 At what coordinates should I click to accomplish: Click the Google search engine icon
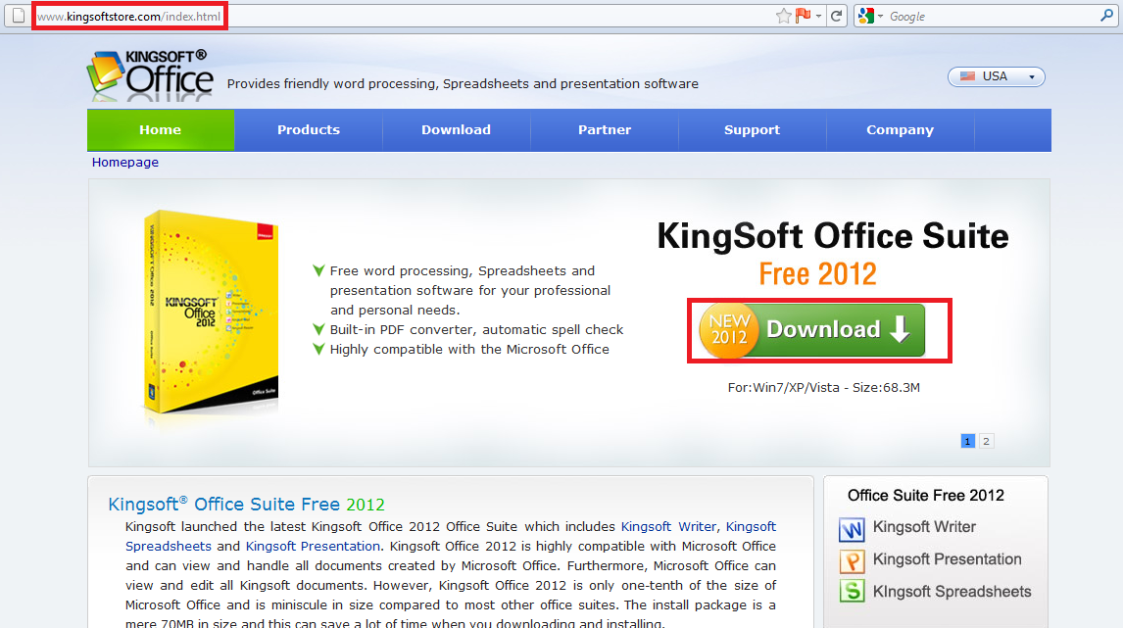866,16
